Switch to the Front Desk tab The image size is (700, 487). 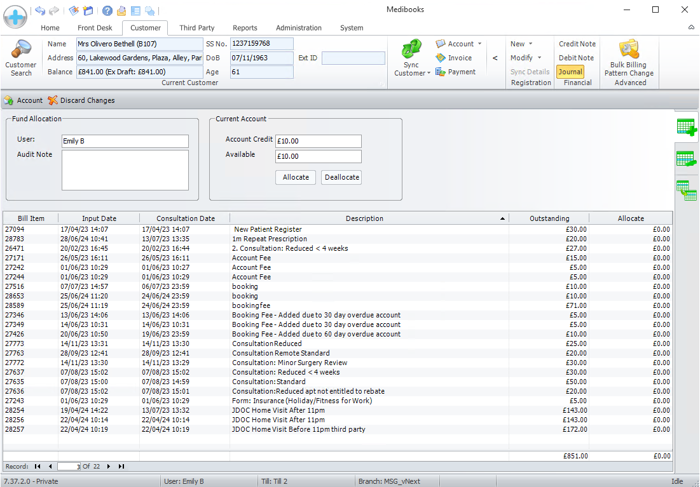click(95, 28)
